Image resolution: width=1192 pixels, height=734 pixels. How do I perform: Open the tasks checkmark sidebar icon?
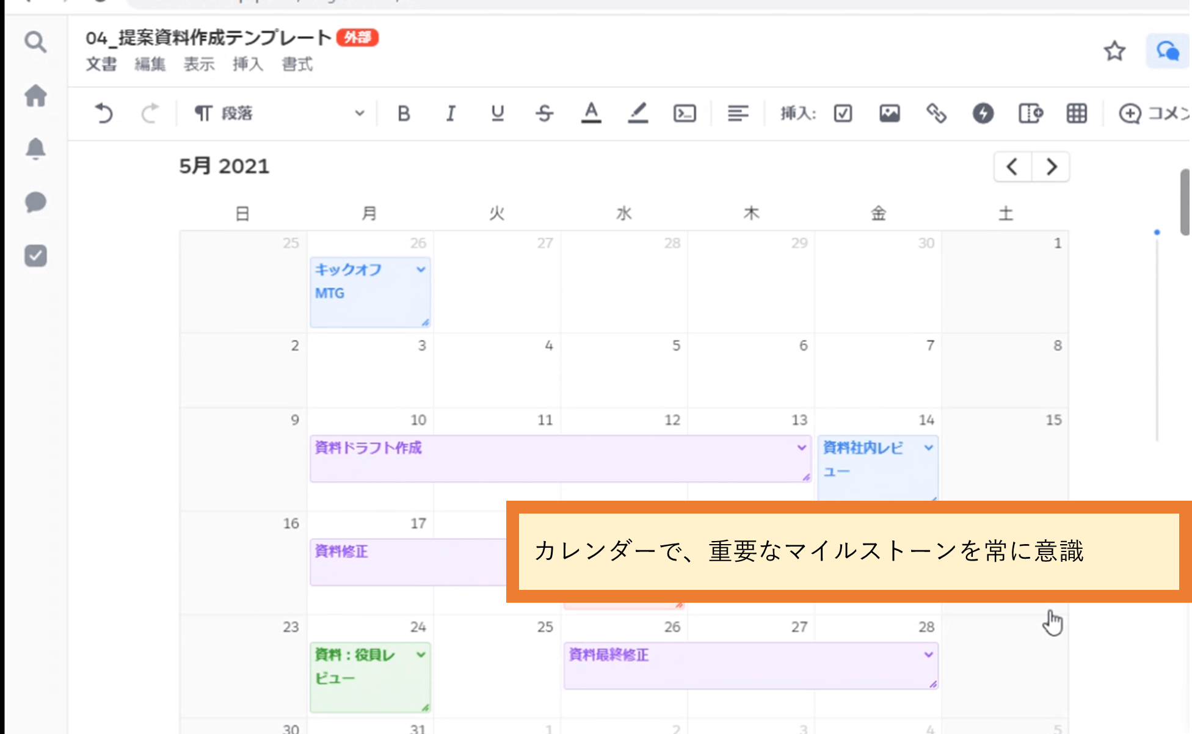35,255
